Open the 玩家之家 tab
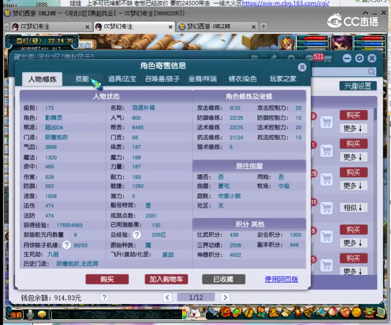This screenshot has height=325, width=391. tap(283, 79)
